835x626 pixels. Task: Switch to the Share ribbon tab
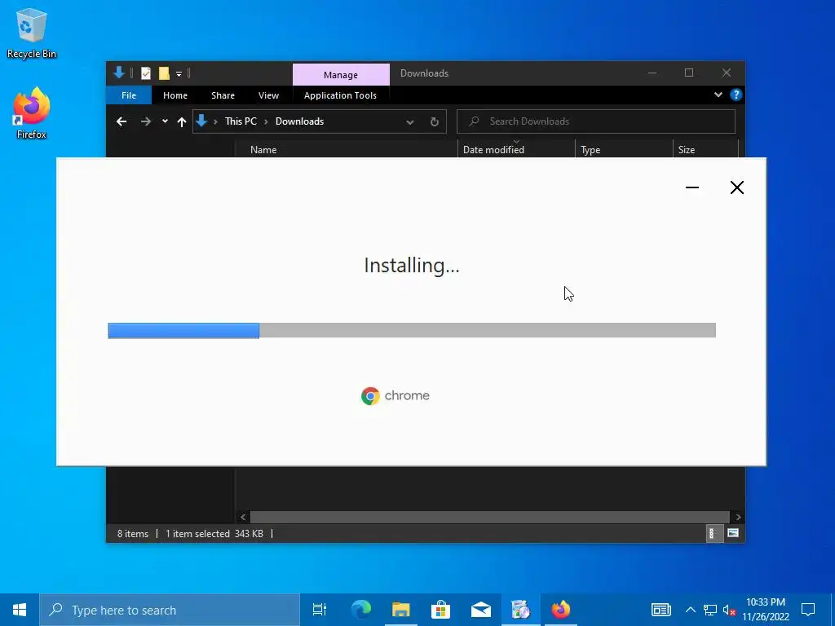point(223,95)
